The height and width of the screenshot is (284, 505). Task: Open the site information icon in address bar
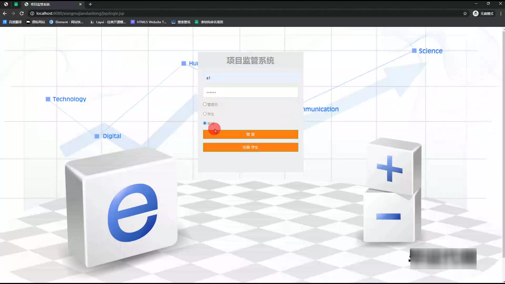point(32,13)
